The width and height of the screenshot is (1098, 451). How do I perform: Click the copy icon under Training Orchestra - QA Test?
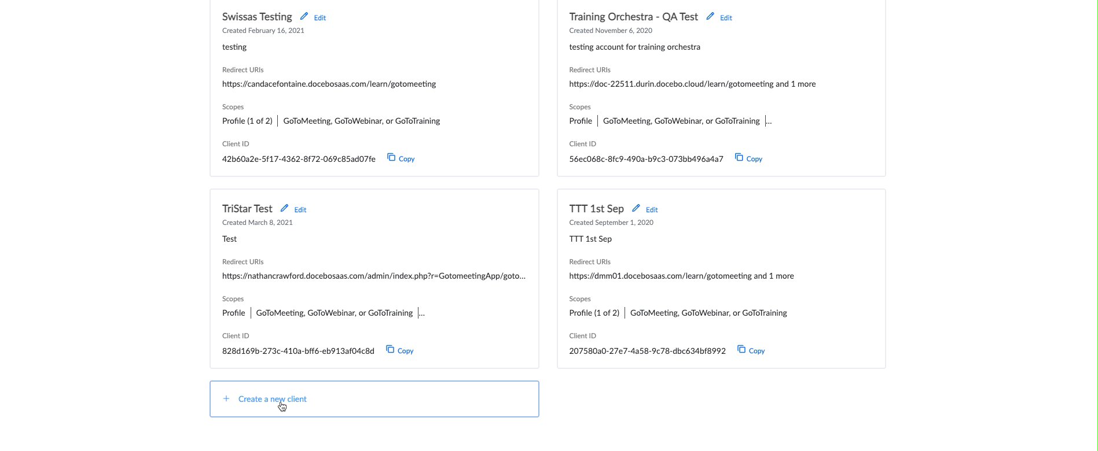(738, 157)
